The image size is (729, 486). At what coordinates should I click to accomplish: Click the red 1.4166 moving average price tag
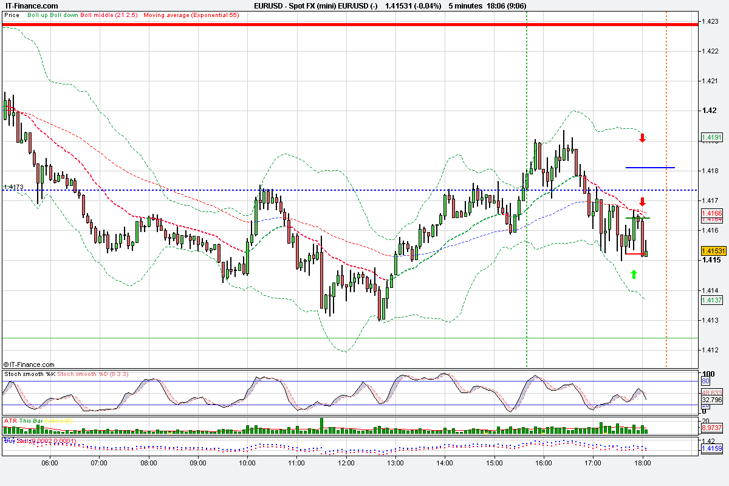[711, 213]
